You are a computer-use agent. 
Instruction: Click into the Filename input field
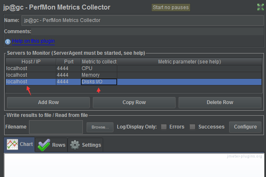click(56, 127)
